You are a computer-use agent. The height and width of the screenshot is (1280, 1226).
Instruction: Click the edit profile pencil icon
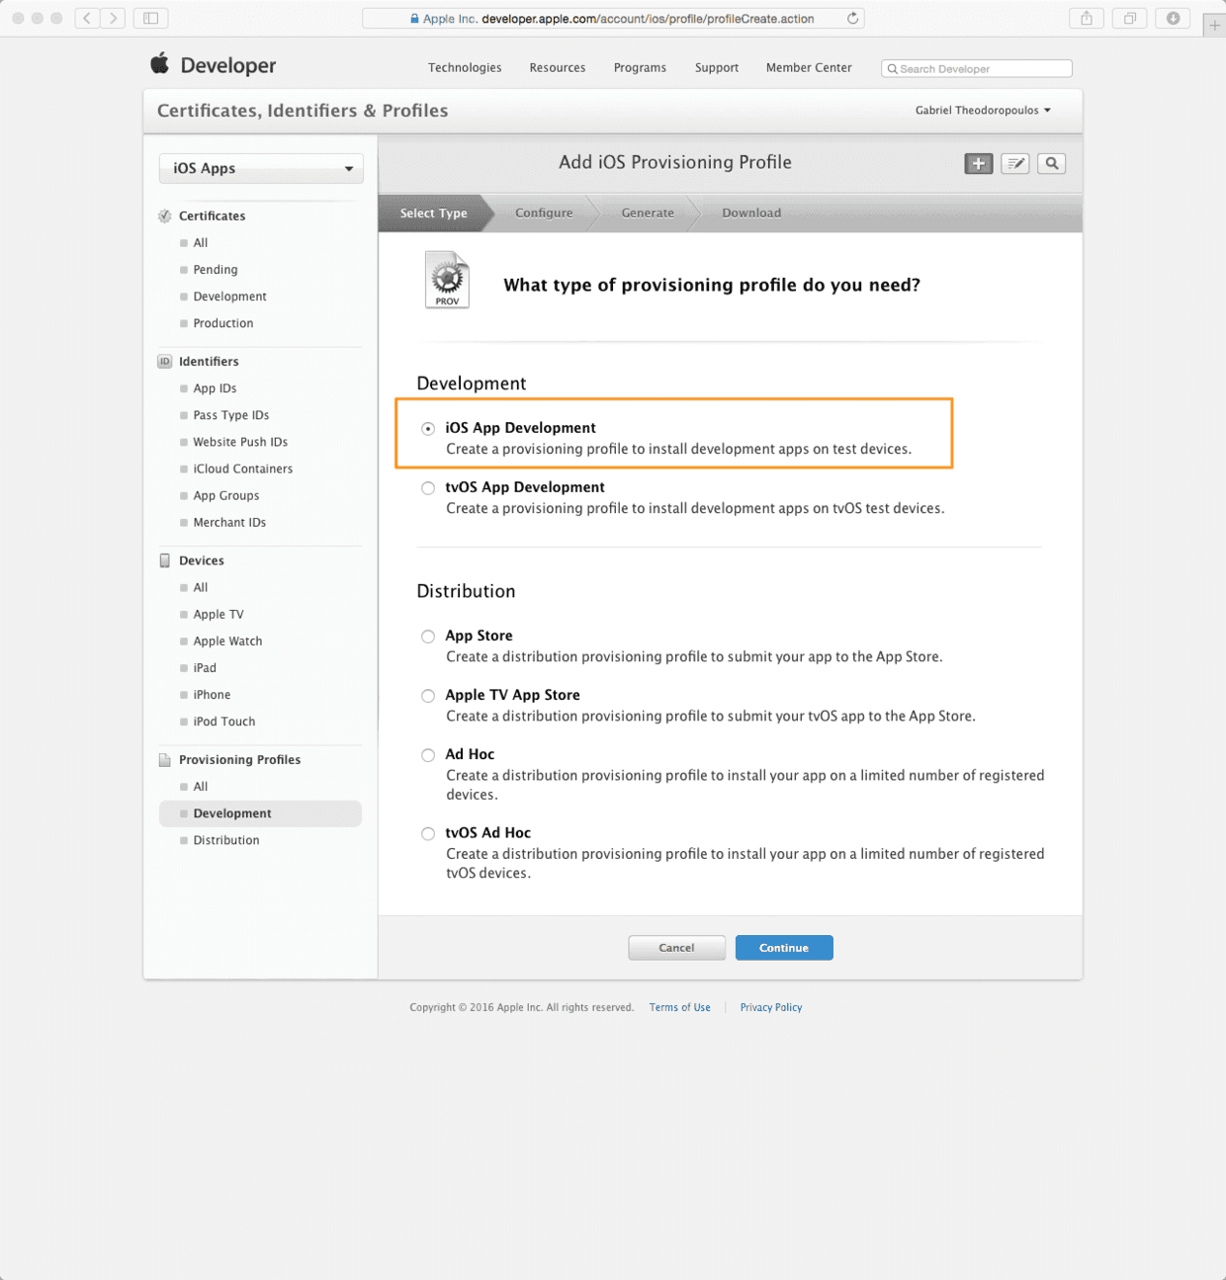click(x=1015, y=164)
